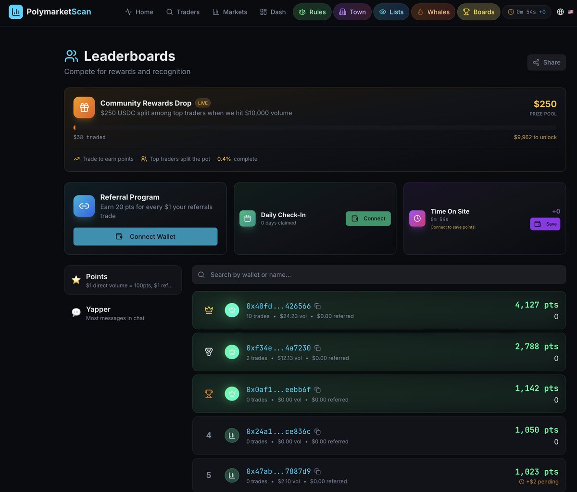Screen dimensions: 577x492
Task: Click the Community Rewards gift icon
Action: tap(84, 107)
